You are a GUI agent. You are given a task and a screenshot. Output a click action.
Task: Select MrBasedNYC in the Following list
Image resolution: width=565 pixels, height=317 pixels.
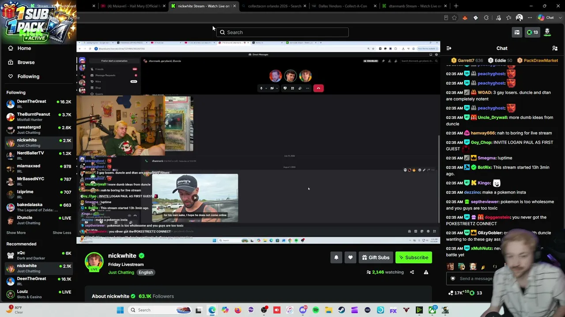(x=39, y=181)
